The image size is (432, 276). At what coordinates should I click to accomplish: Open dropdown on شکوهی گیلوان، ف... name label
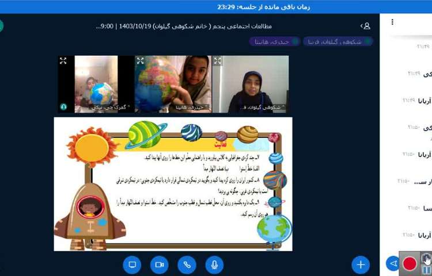click(262, 108)
